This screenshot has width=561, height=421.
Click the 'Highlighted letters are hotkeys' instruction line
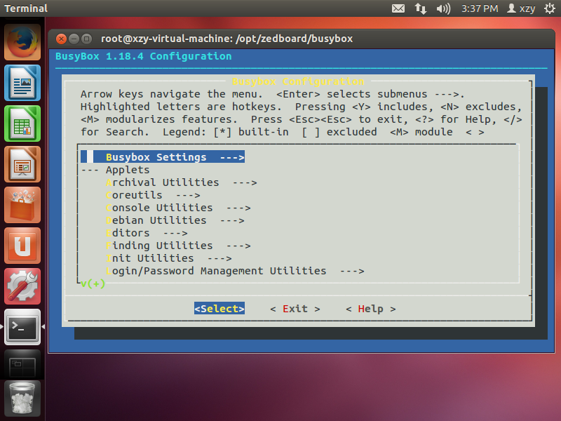302,107
